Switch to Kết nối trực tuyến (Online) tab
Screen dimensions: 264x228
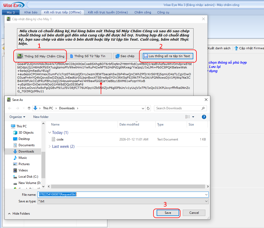click(108, 12)
